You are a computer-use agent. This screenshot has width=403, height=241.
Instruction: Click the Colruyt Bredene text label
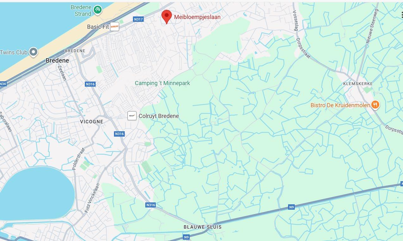click(x=159, y=116)
